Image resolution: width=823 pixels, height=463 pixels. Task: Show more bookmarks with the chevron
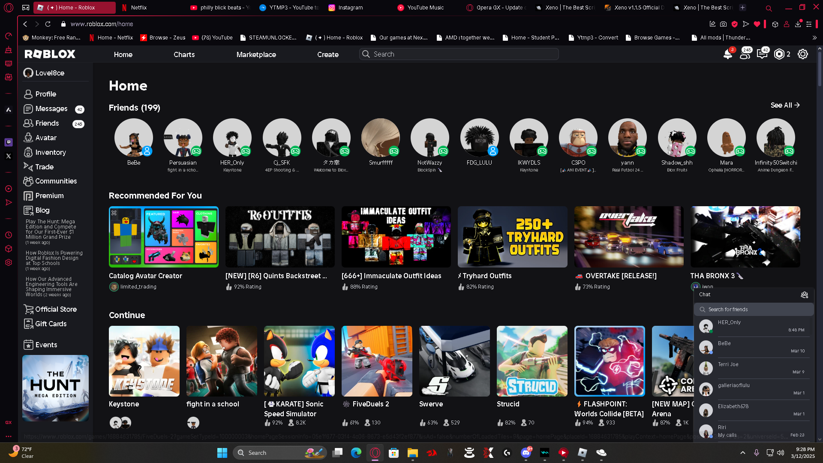(x=814, y=38)
